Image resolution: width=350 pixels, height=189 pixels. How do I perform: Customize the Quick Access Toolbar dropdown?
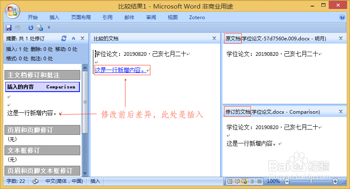click(x=49, y=28)
